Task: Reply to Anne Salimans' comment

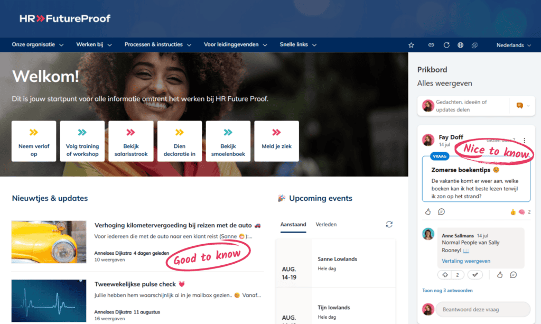Action: [x=514, y=275]
